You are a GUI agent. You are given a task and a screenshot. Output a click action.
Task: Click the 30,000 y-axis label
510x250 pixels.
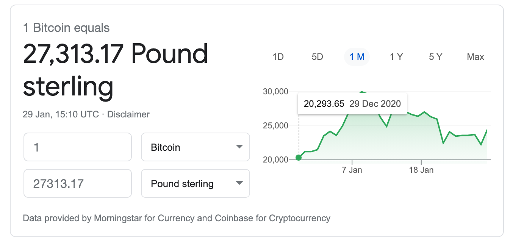[x=275, y=92]
